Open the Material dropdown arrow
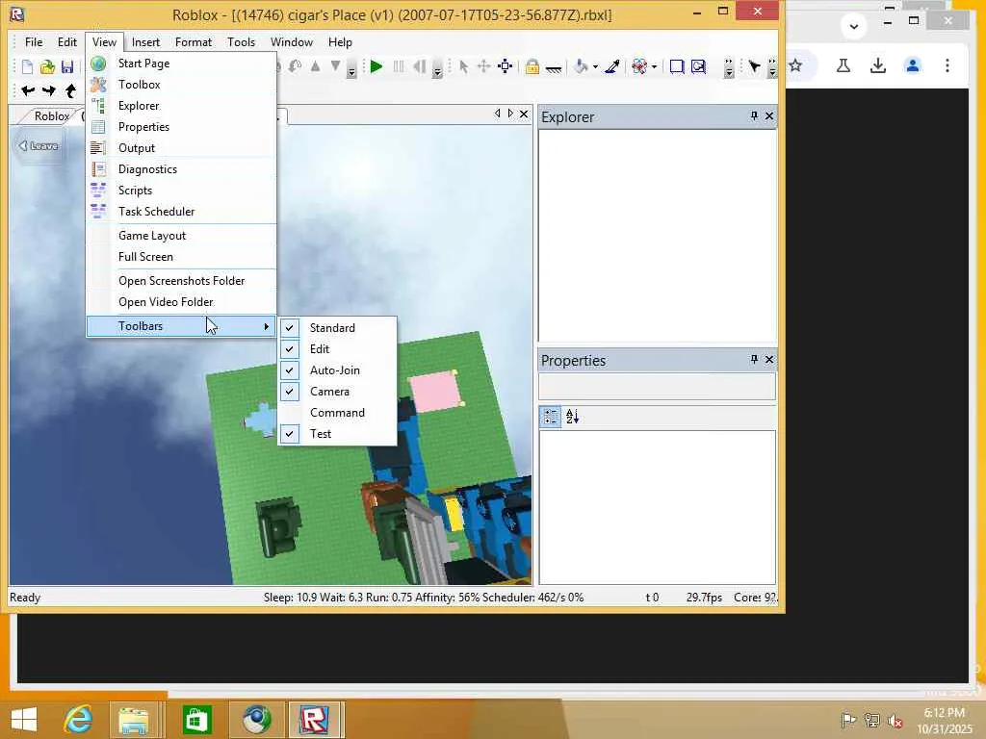Viewport: 986px width, 739px height. (x=654, y=66)
